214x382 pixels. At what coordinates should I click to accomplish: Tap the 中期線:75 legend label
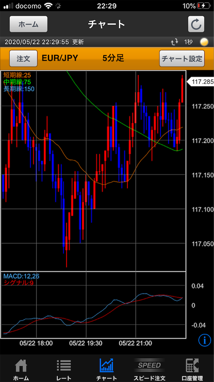(x=17, y=82)
